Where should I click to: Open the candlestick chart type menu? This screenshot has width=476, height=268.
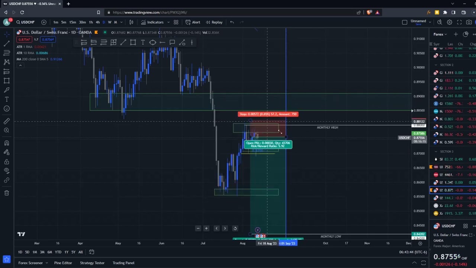131,22
